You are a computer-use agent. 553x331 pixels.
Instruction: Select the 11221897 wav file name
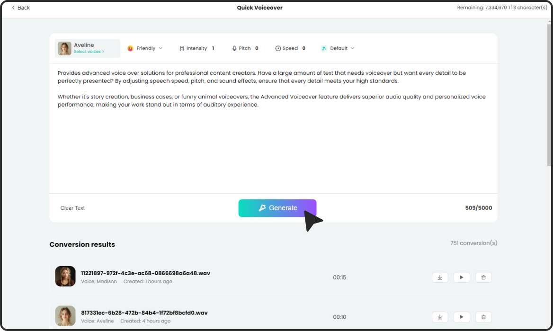point(145,273)
